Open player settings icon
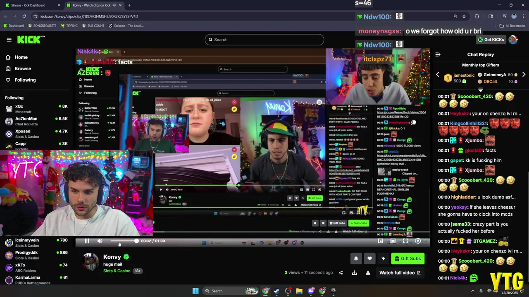The width and height of the screenshot is (529, 297). [418, 241]
